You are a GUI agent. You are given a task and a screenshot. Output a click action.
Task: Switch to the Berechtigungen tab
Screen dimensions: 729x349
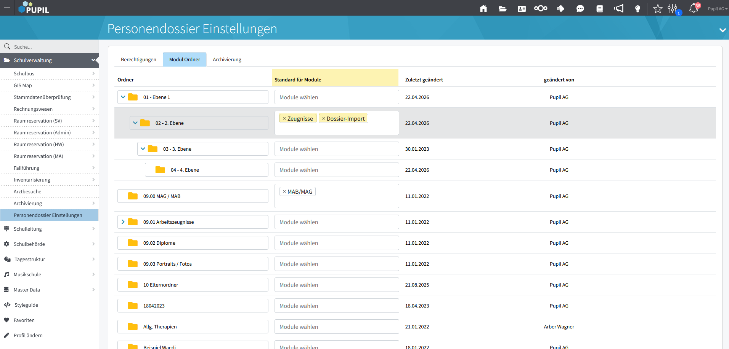(x=138, y=60)
